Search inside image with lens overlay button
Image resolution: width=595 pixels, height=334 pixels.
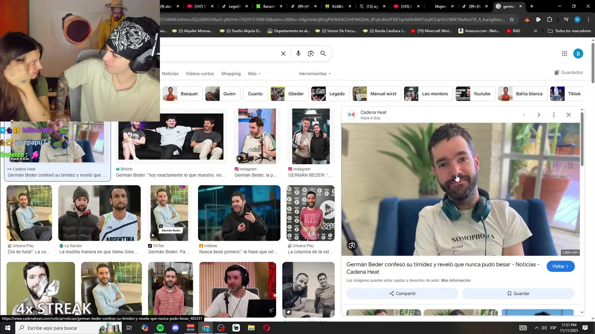[x=352, y=245]
